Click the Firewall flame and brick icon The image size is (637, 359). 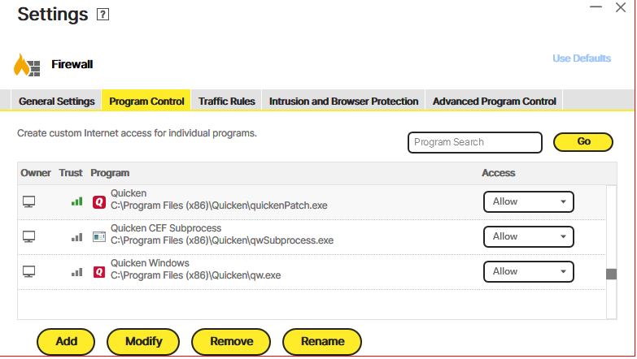click(27, 65)
